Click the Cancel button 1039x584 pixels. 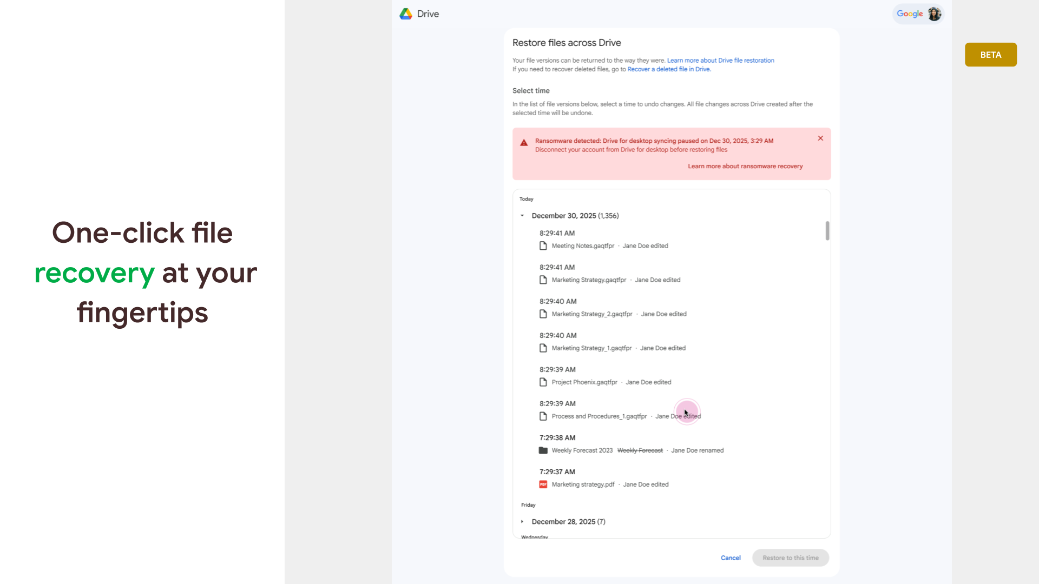(731, 558)
